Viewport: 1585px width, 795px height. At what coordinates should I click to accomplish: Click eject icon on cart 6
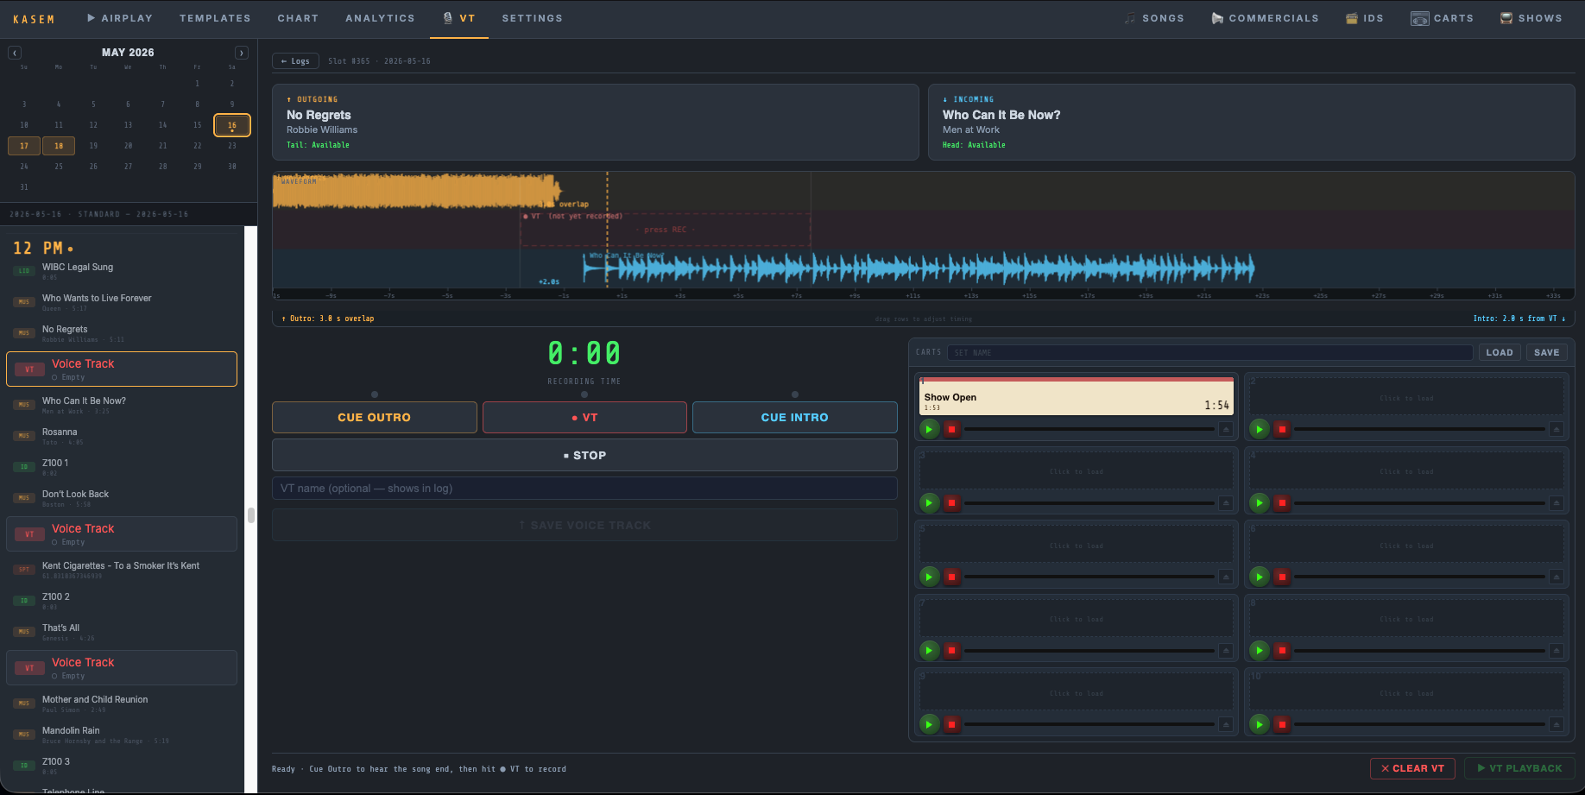coord(1556,577)
